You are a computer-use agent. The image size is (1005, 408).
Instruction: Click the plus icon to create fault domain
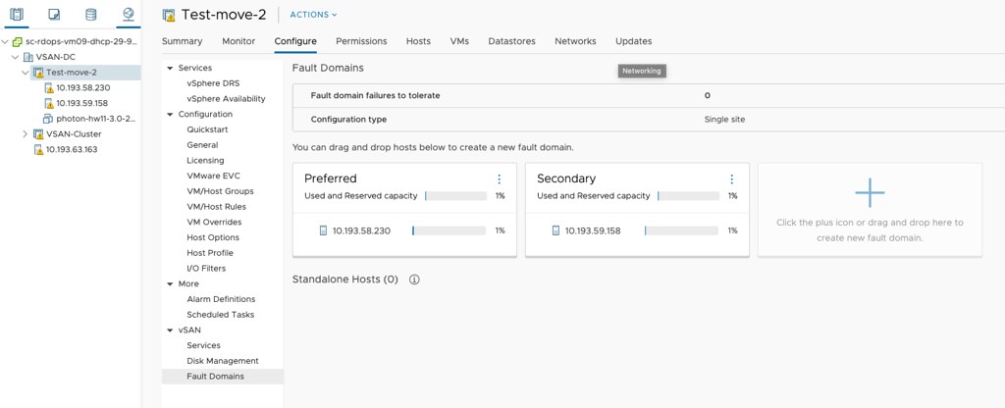(x=870, y=194)
